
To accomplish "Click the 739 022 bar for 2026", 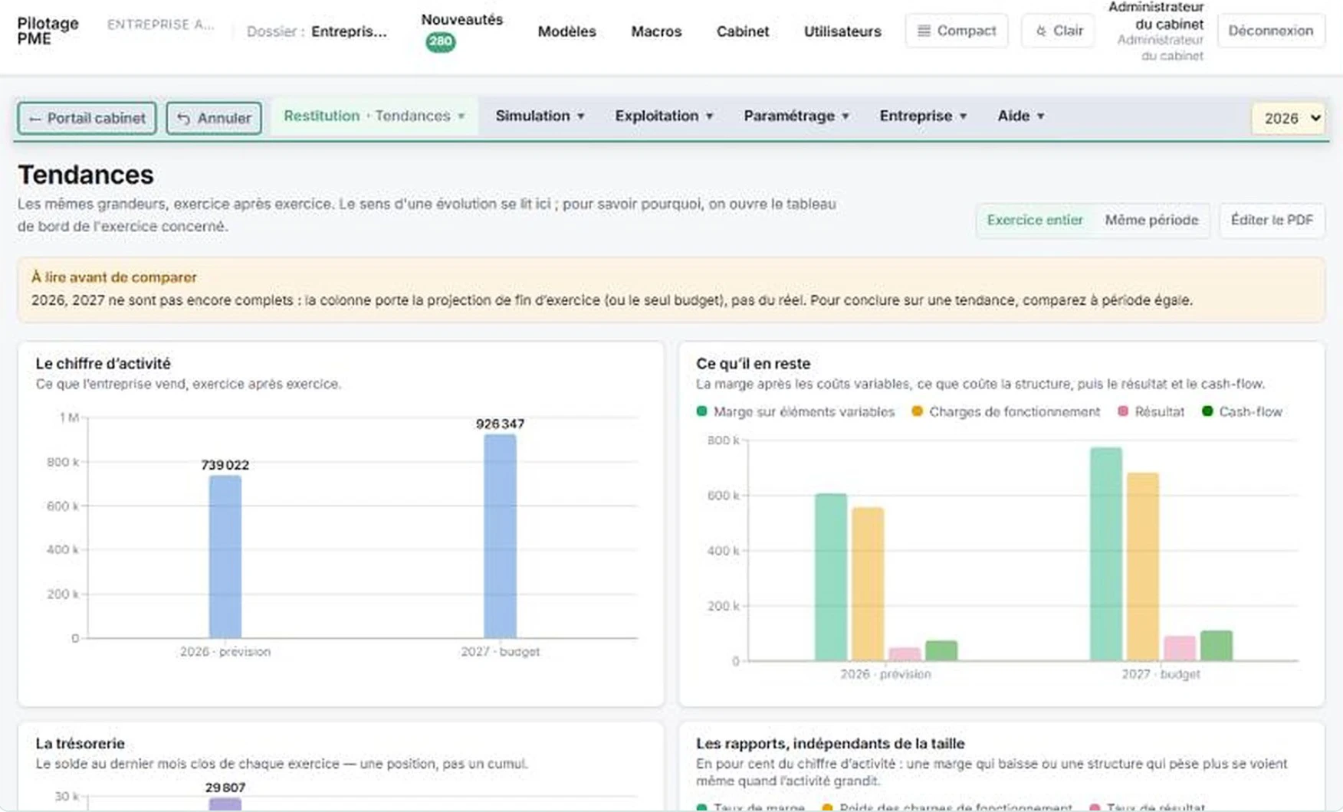I will 225,557.
